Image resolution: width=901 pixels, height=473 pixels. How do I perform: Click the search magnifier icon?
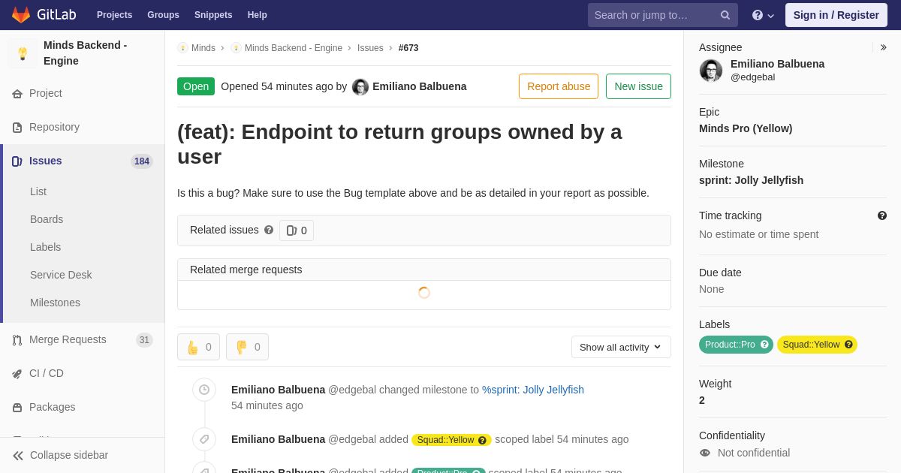[725, 15]
